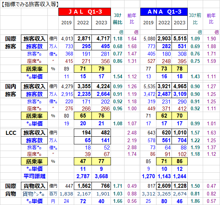Select the ratio value 2.48
Screen dimensions: 220x205
[x=132, y=133]
